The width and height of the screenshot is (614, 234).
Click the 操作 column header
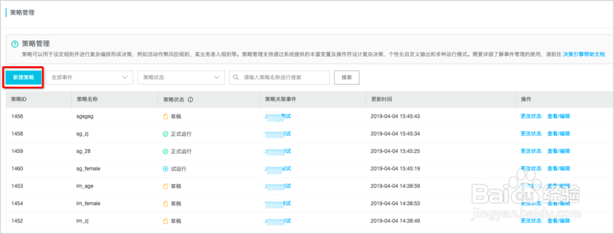(x=526, y=100)
